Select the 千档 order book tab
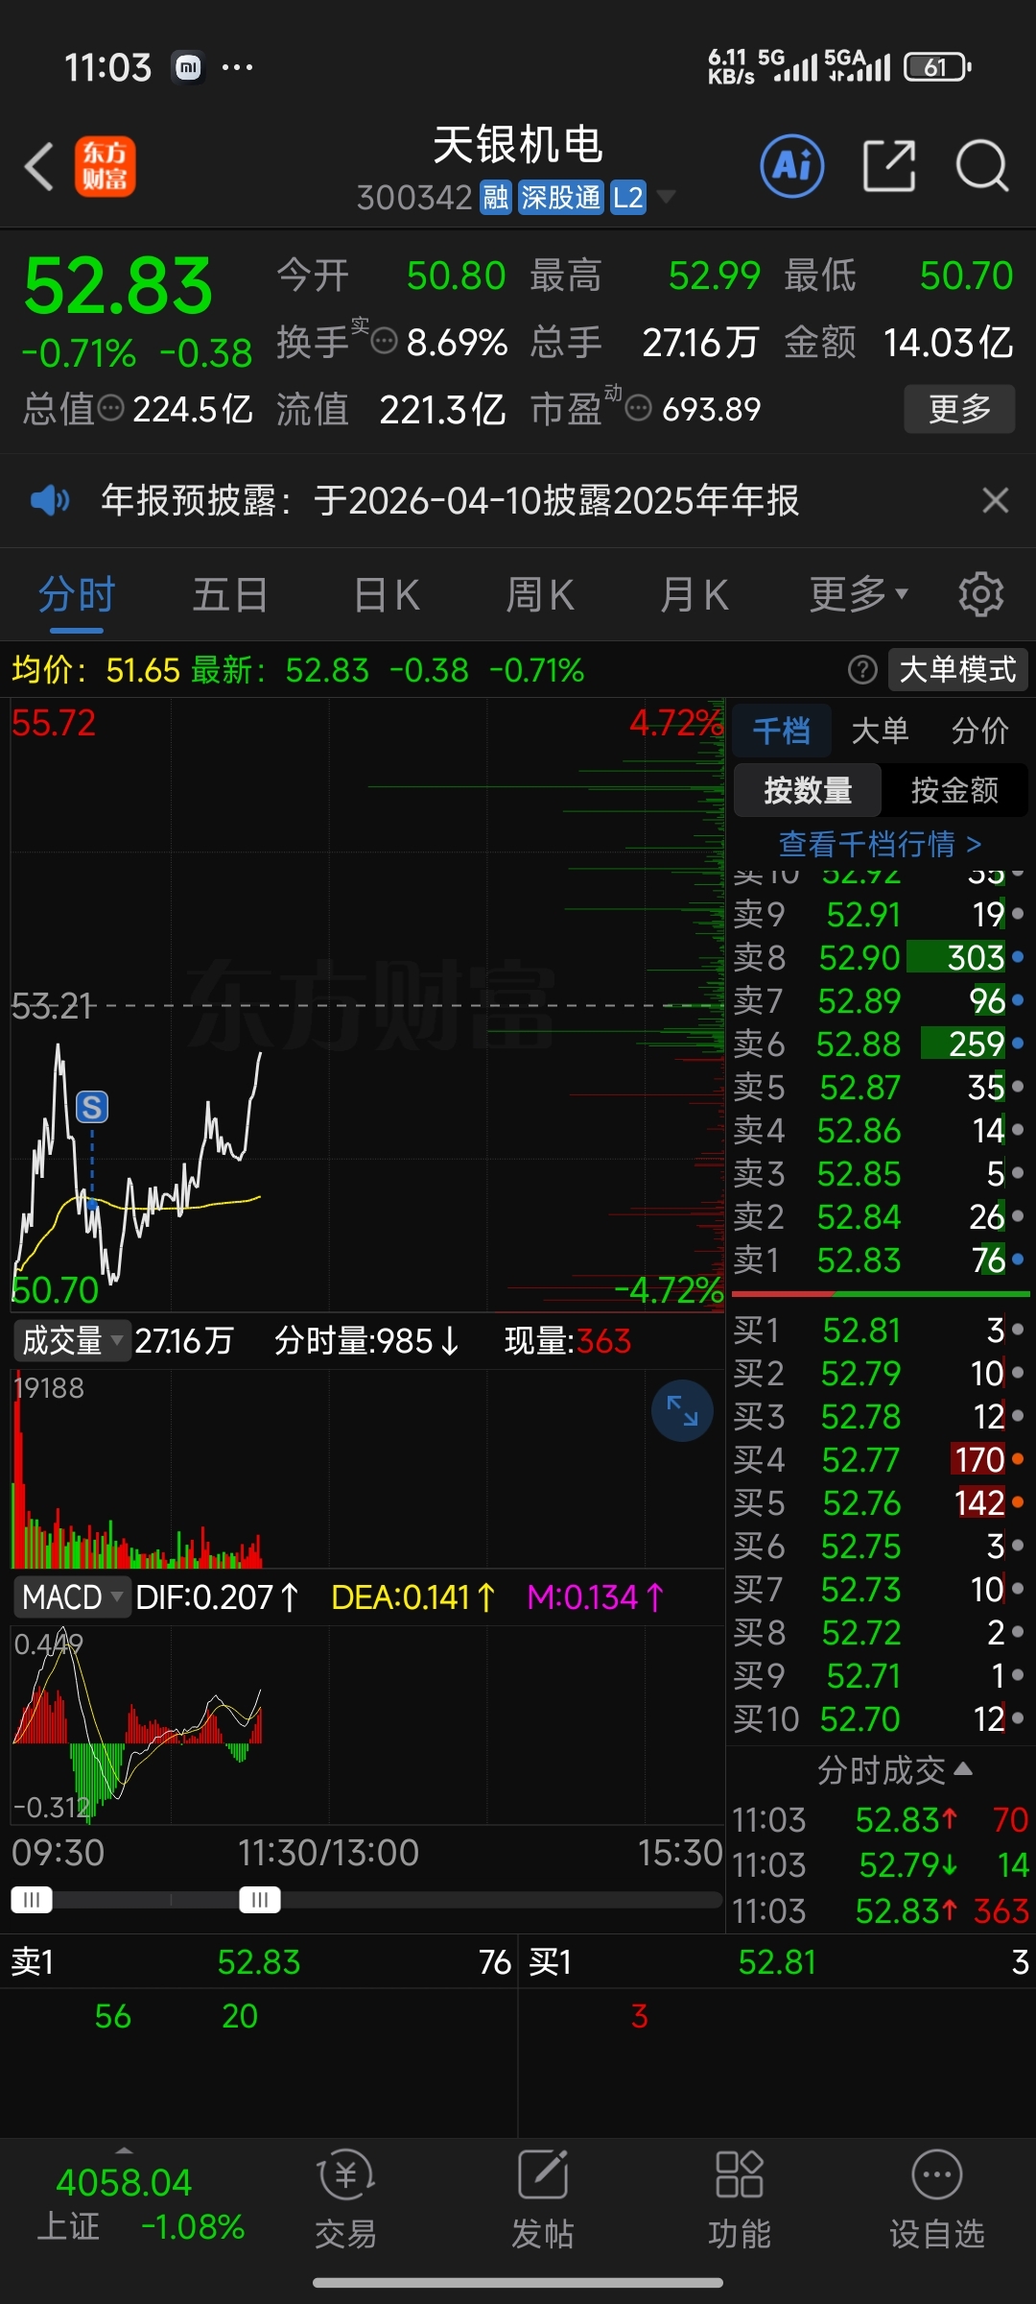 781,731
